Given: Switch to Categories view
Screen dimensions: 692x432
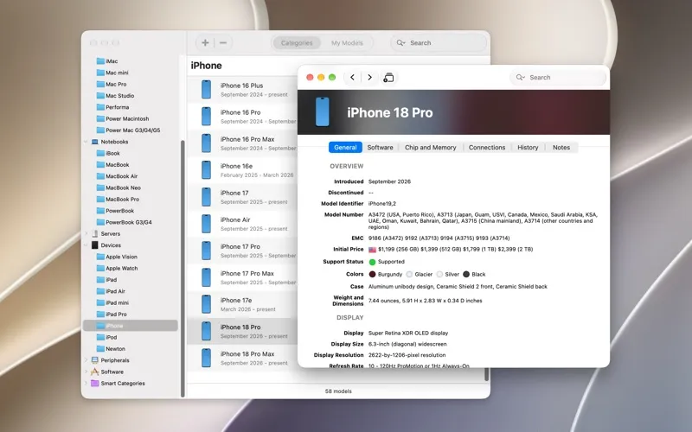Looking at the screenshot, I should tap(296, 42).
